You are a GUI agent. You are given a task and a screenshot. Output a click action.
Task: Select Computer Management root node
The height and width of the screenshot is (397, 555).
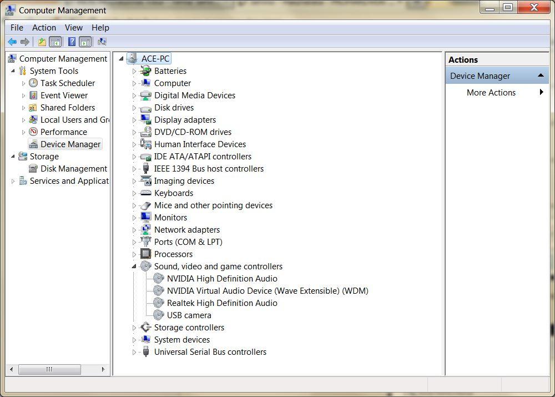(63, 59)
